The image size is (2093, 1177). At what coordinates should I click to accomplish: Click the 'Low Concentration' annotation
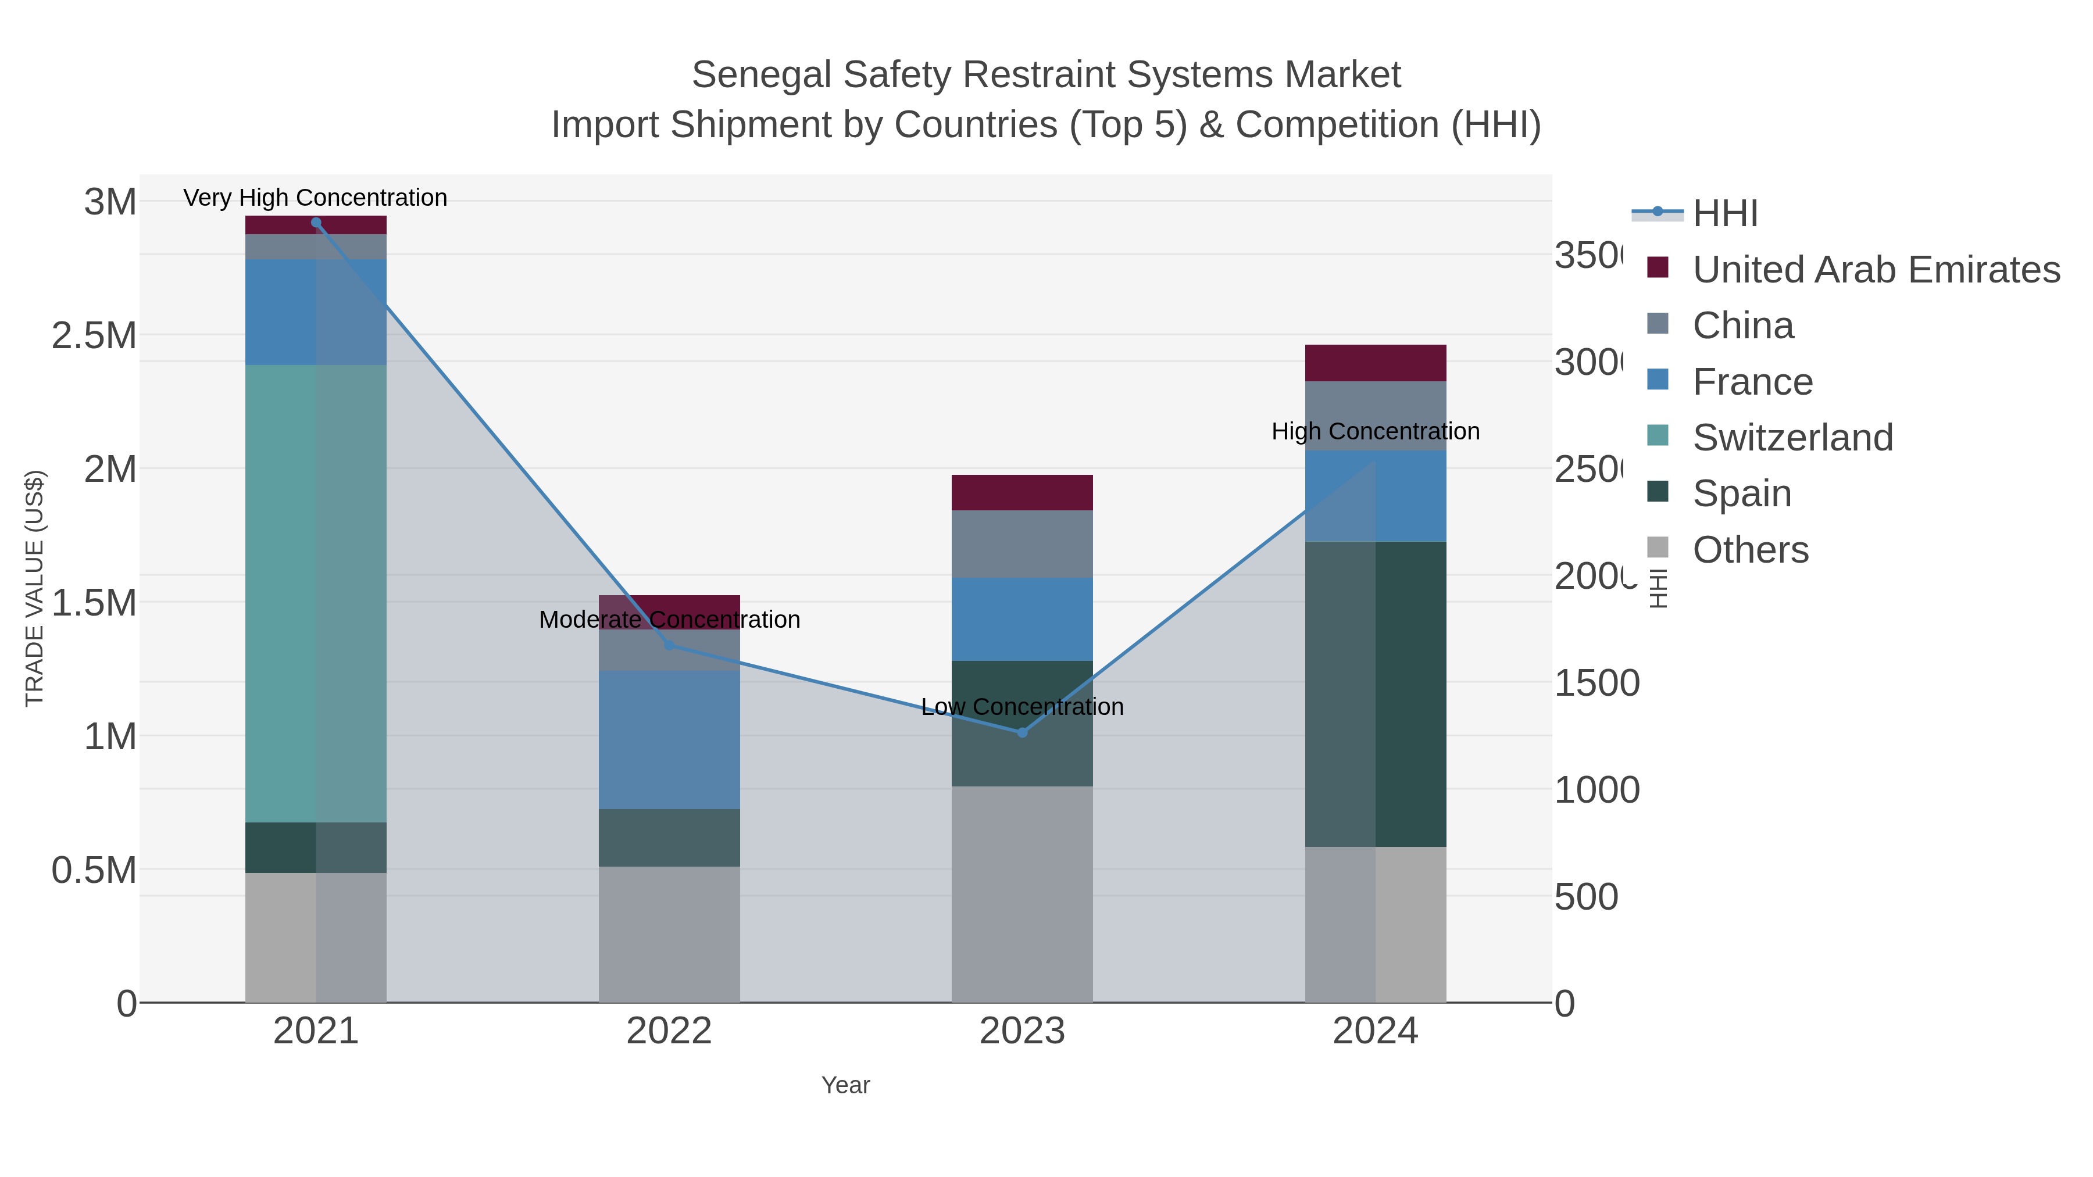(x=1022, y=707)
